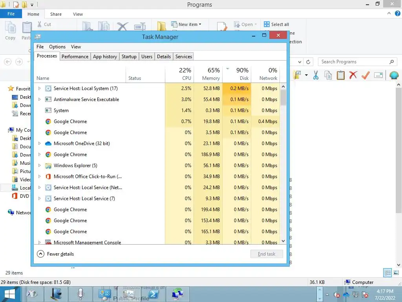Click the Fewer details button
Screen dimensions: 402x302
(x=55, y=254)
